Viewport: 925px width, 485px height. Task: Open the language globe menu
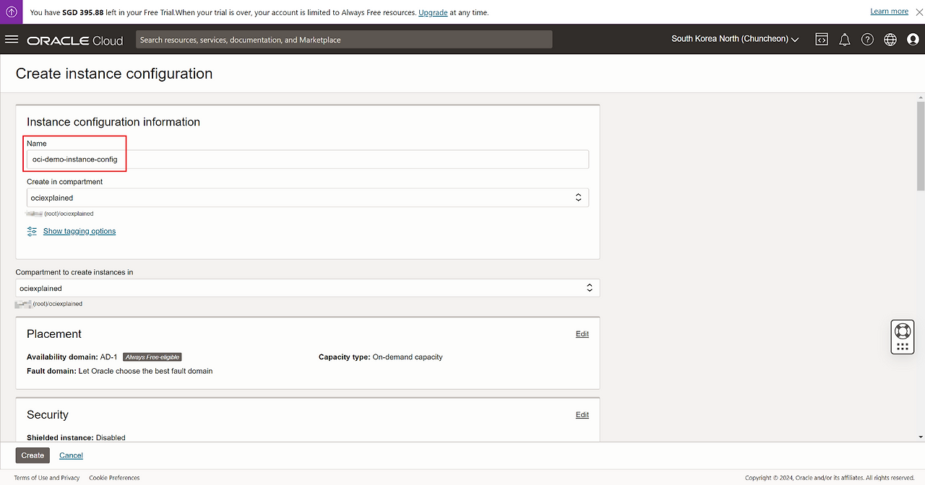tap(890, 40)
